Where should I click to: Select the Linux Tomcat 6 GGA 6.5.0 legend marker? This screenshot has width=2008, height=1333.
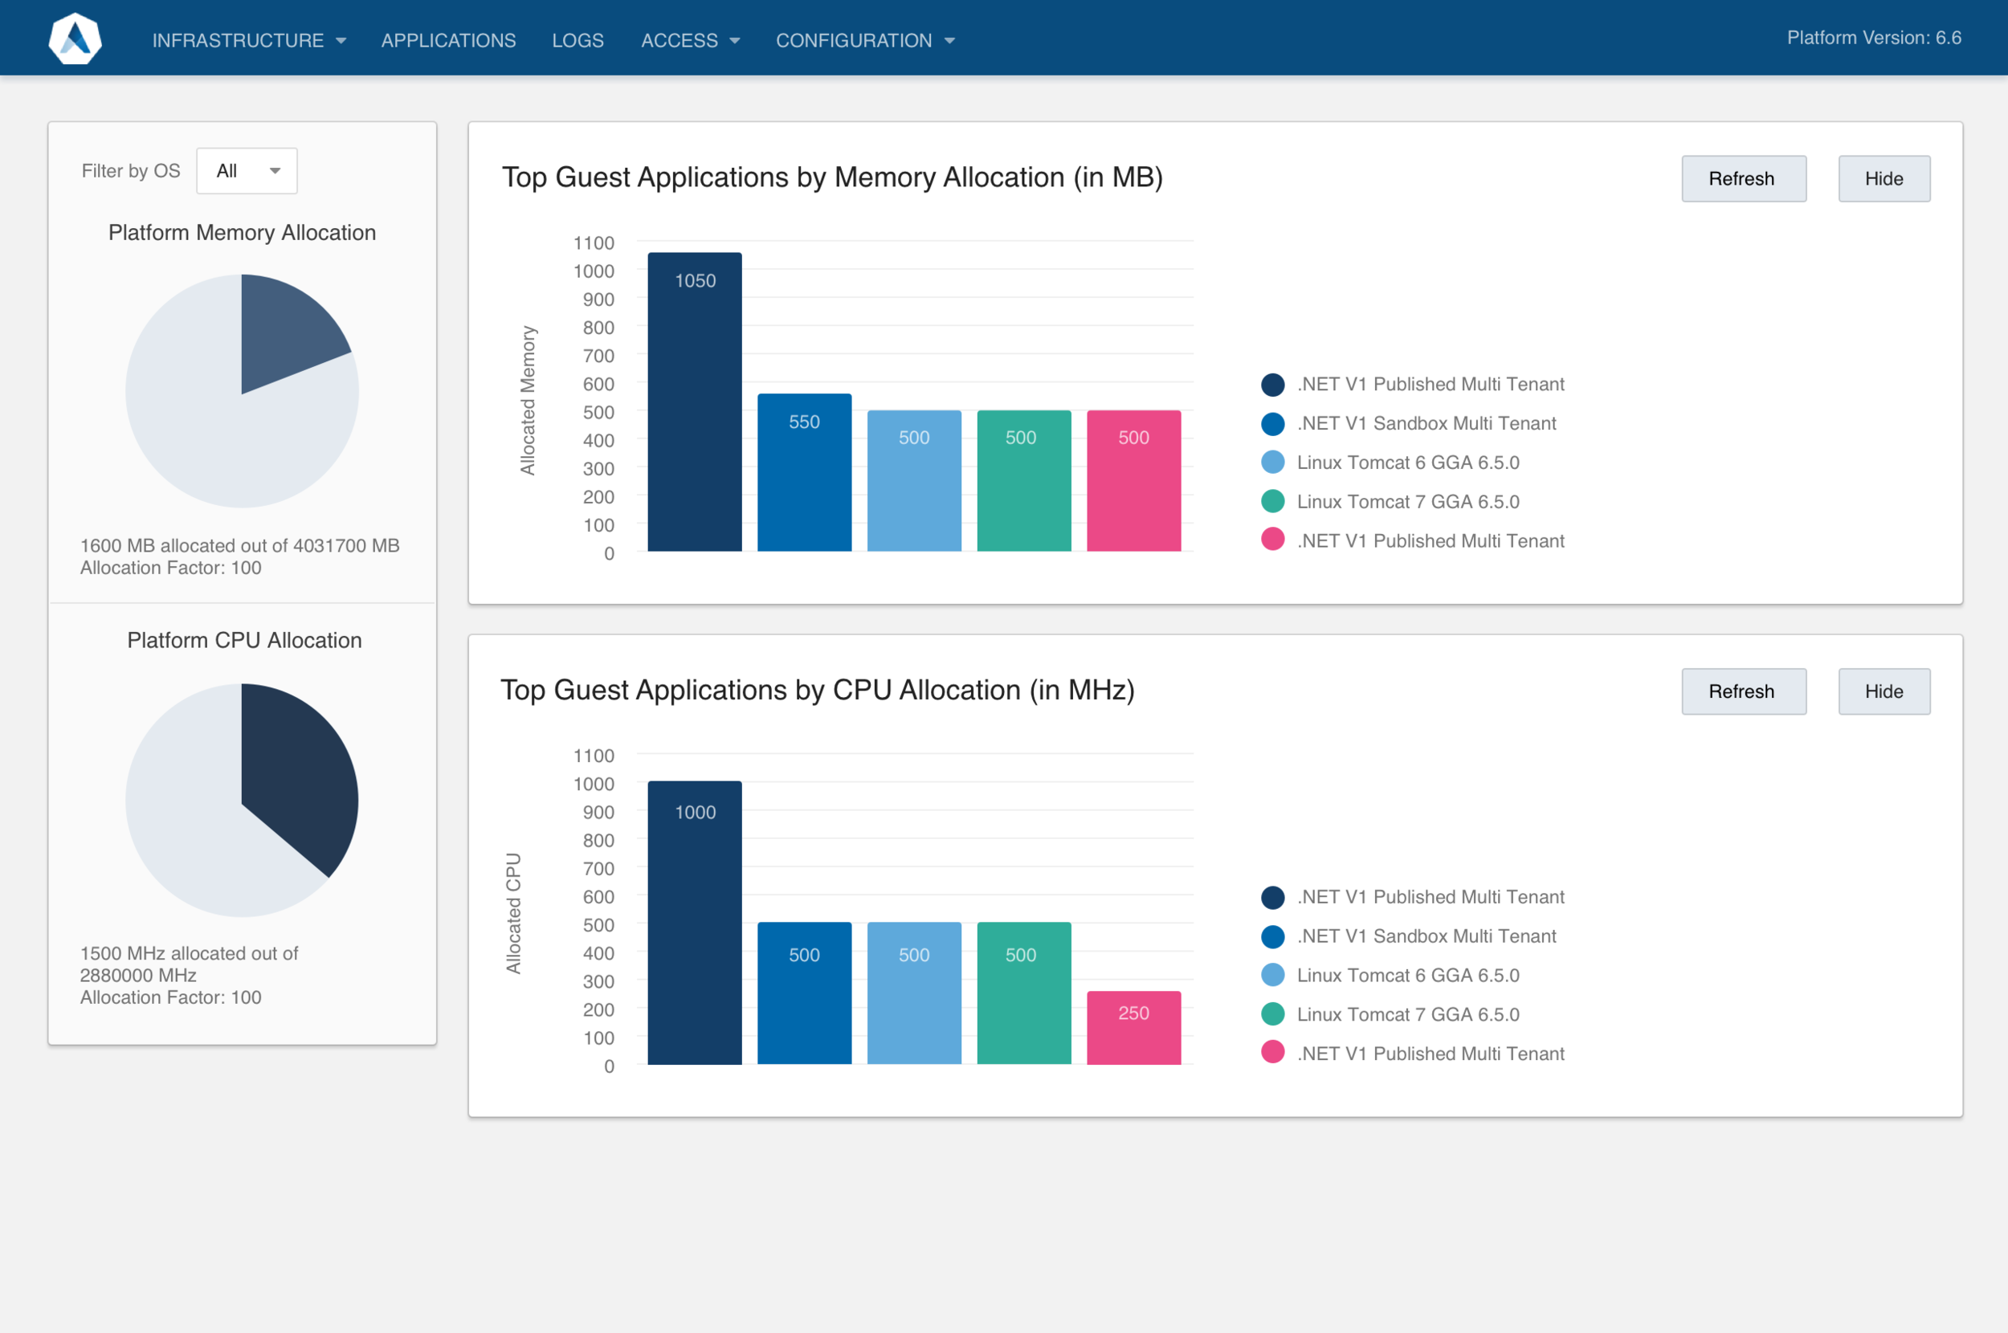pos(1272,463)
